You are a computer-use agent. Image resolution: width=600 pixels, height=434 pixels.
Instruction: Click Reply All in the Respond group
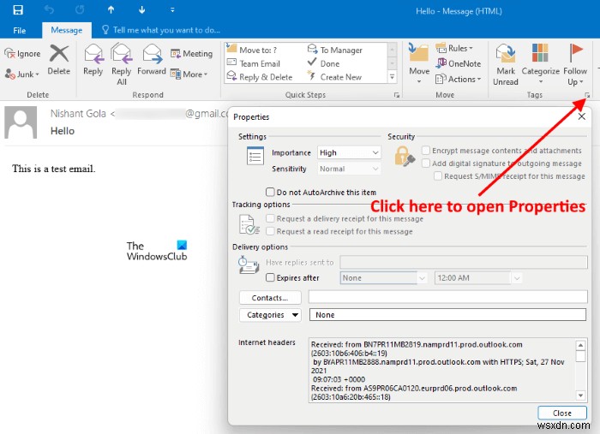(122, 64)
